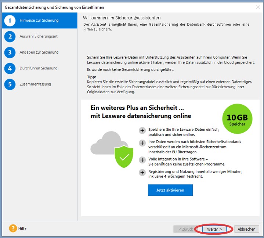Viewport: 264px width, 238px height.
Task: Click plus icon beside 'Registrierung und Nutzung'
Action: click(x=142, y=173)
